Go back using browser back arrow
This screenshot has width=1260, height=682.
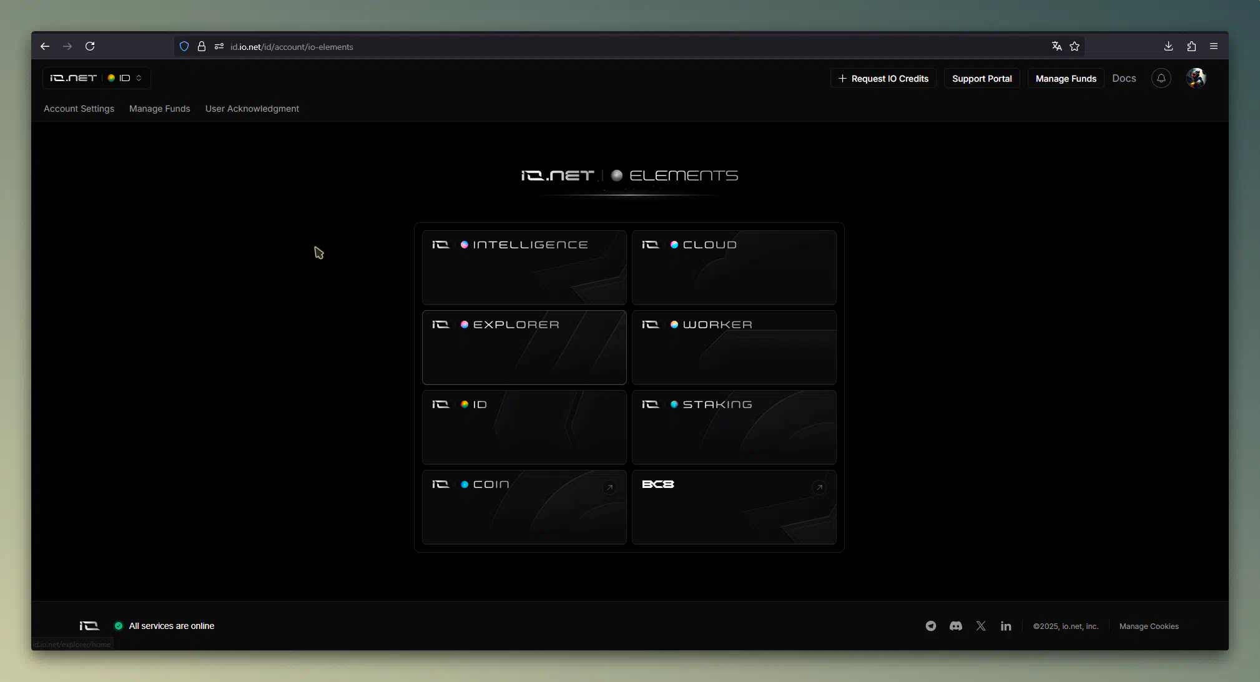(x=45, y=46)
